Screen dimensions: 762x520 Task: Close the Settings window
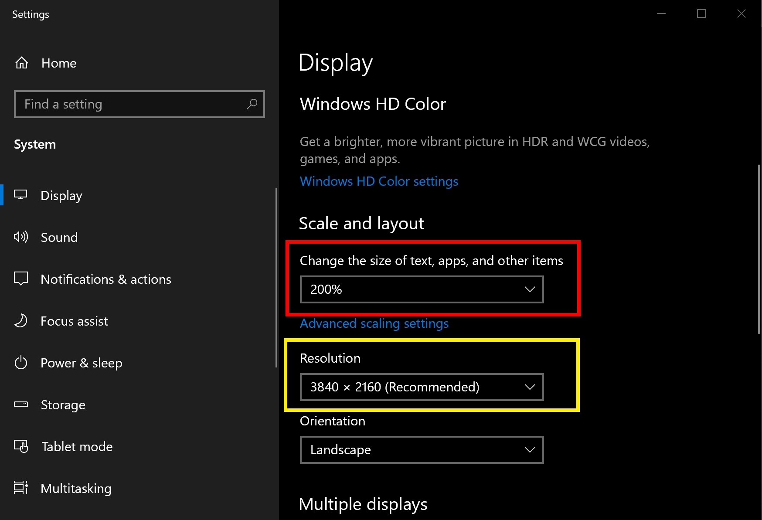(742, 14)
